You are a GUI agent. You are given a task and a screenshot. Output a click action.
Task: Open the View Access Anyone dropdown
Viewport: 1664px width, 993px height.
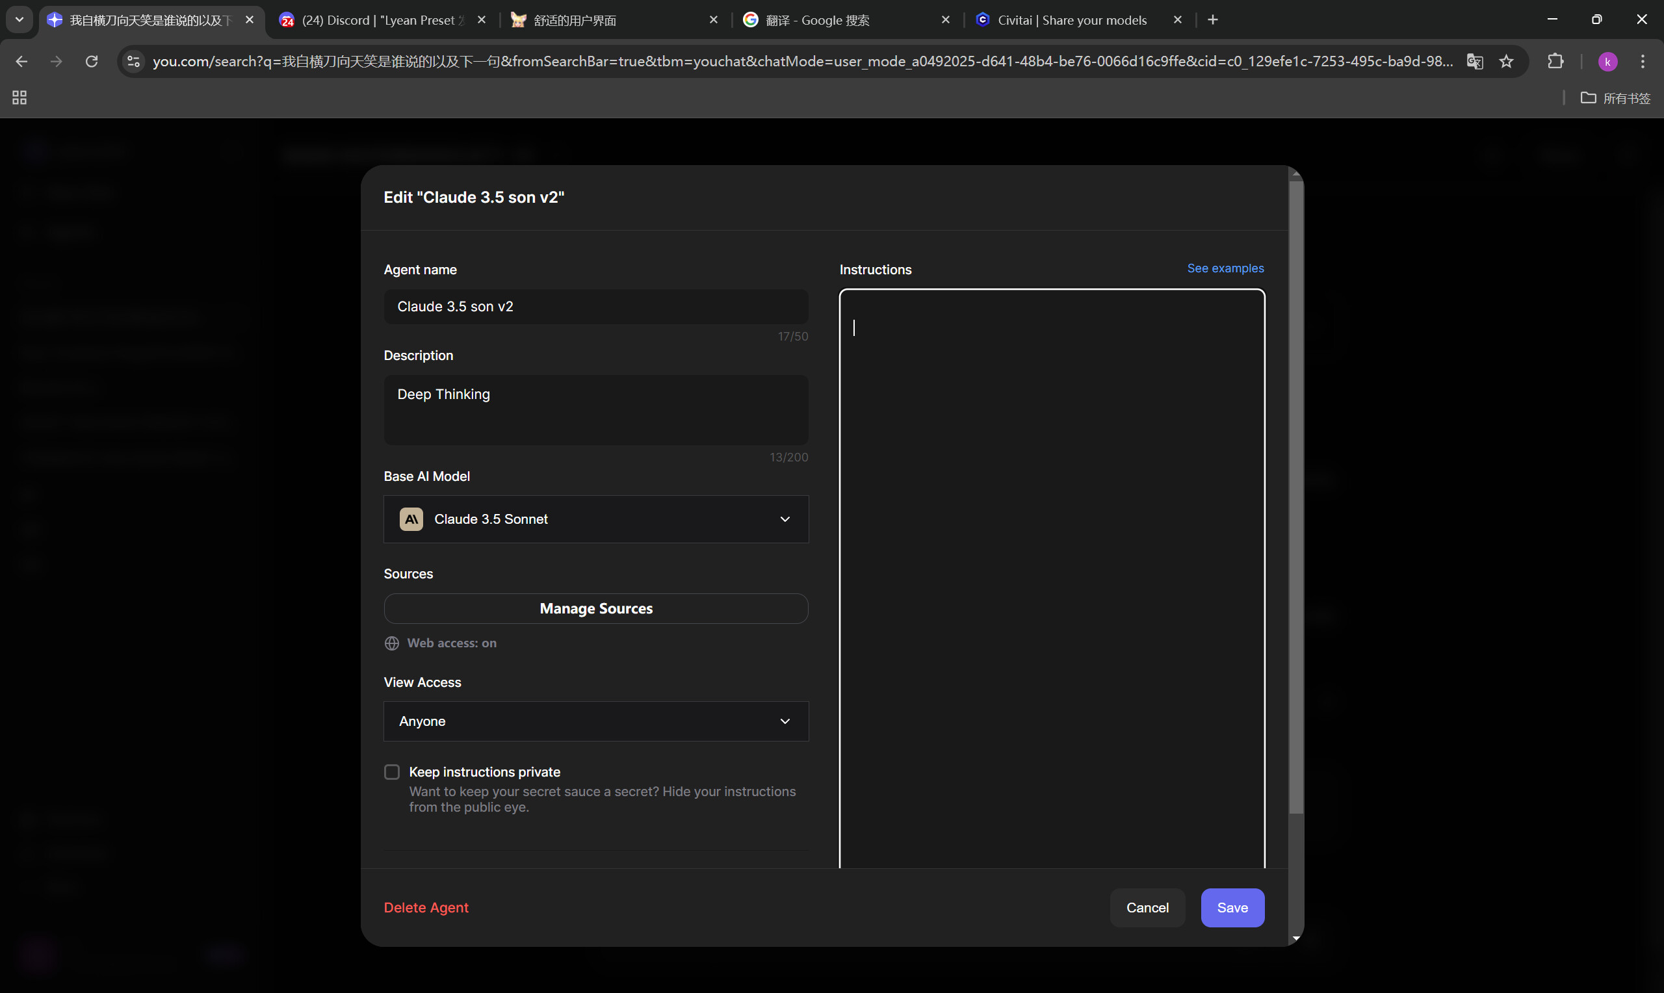595,721
